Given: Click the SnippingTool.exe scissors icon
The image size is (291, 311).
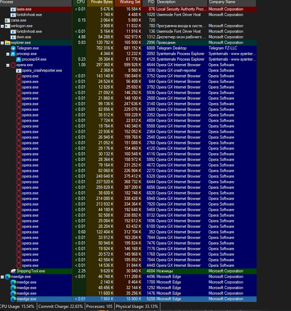Looking at the screenshot, I should 13,271.
